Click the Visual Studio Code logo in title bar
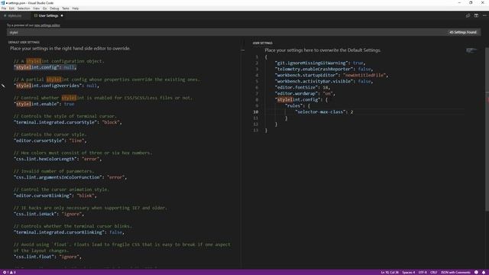The height and width of the screenshot is (275, 489). pyautogui.click(x=3, y=3)
